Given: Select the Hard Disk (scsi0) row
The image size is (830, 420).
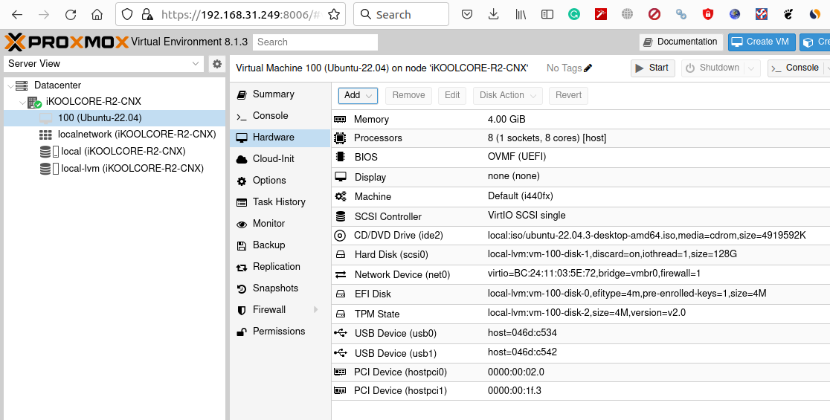Looking at the screenshot, I should [x=581, y=255].
